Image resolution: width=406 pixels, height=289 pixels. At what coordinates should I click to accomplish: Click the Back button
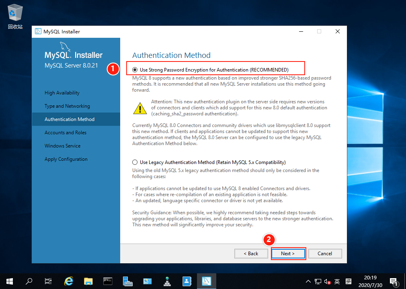point(251,253)
